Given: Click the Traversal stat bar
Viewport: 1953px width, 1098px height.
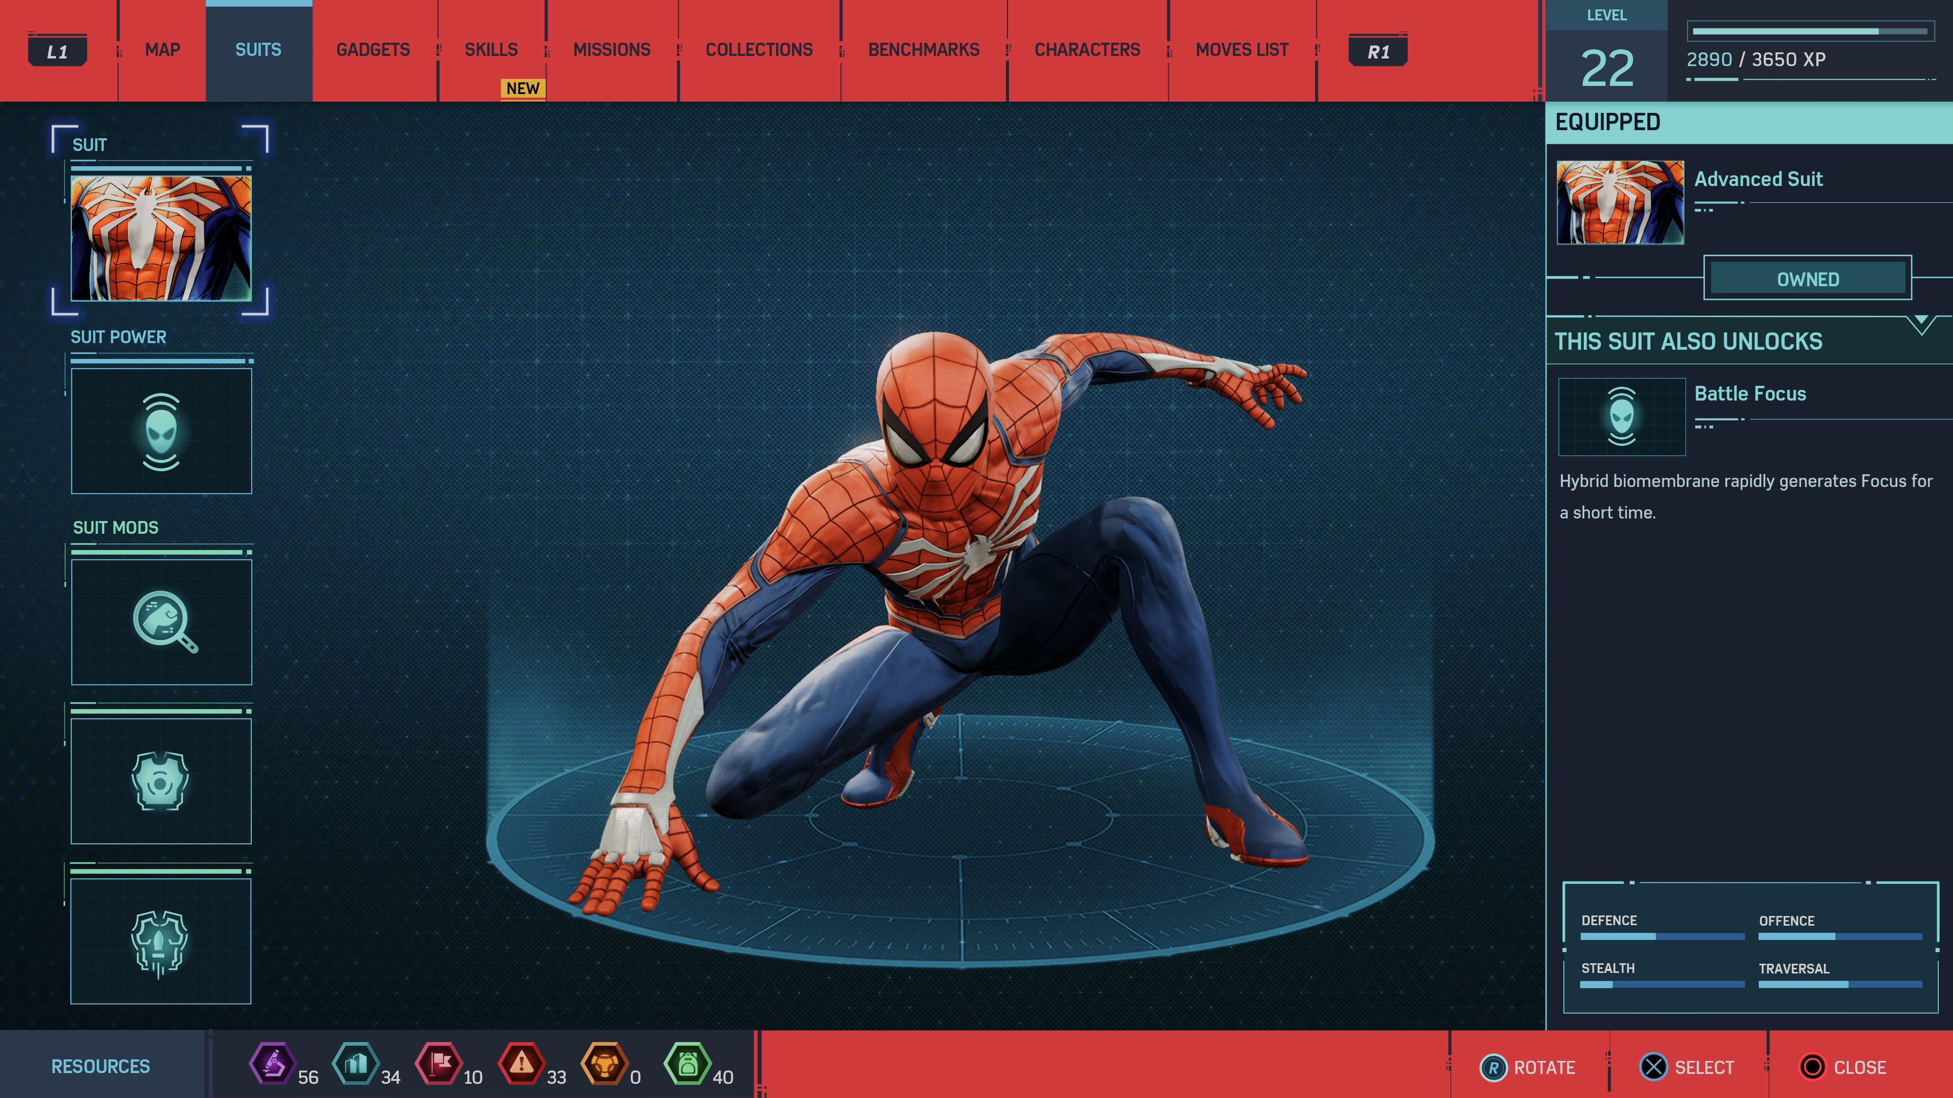Looking at the screenshot, I should 1840,984.
